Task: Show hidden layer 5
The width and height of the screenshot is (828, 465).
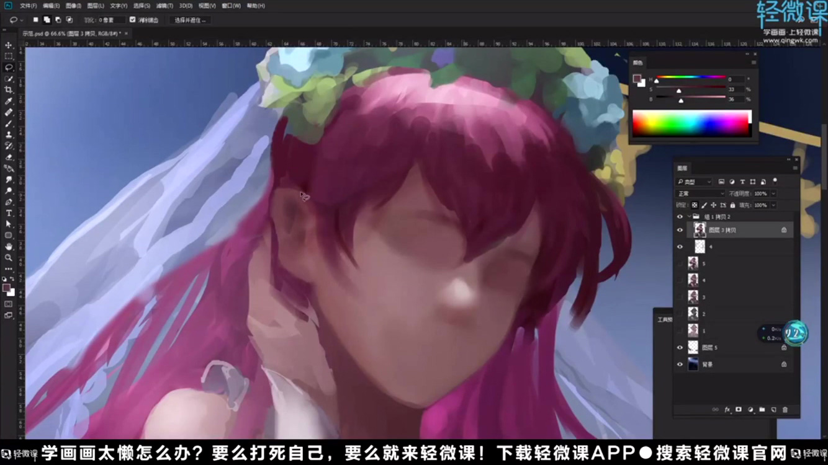Action: tap(680, 263)
